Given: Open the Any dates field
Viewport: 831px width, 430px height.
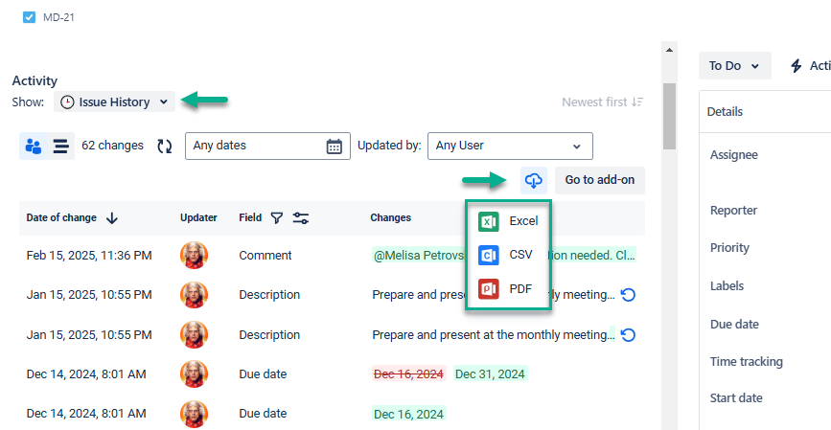Looking at the screenshot, I should click(x=267, y=146).
